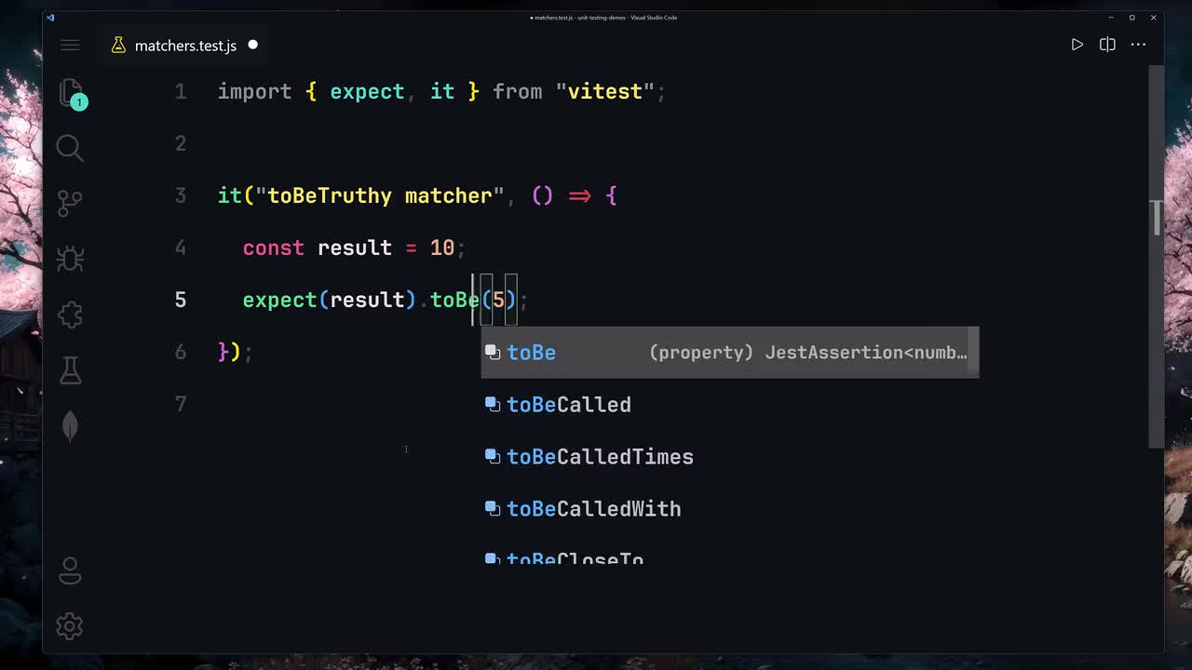Click the import keyword on line 1

pos(254,91)
